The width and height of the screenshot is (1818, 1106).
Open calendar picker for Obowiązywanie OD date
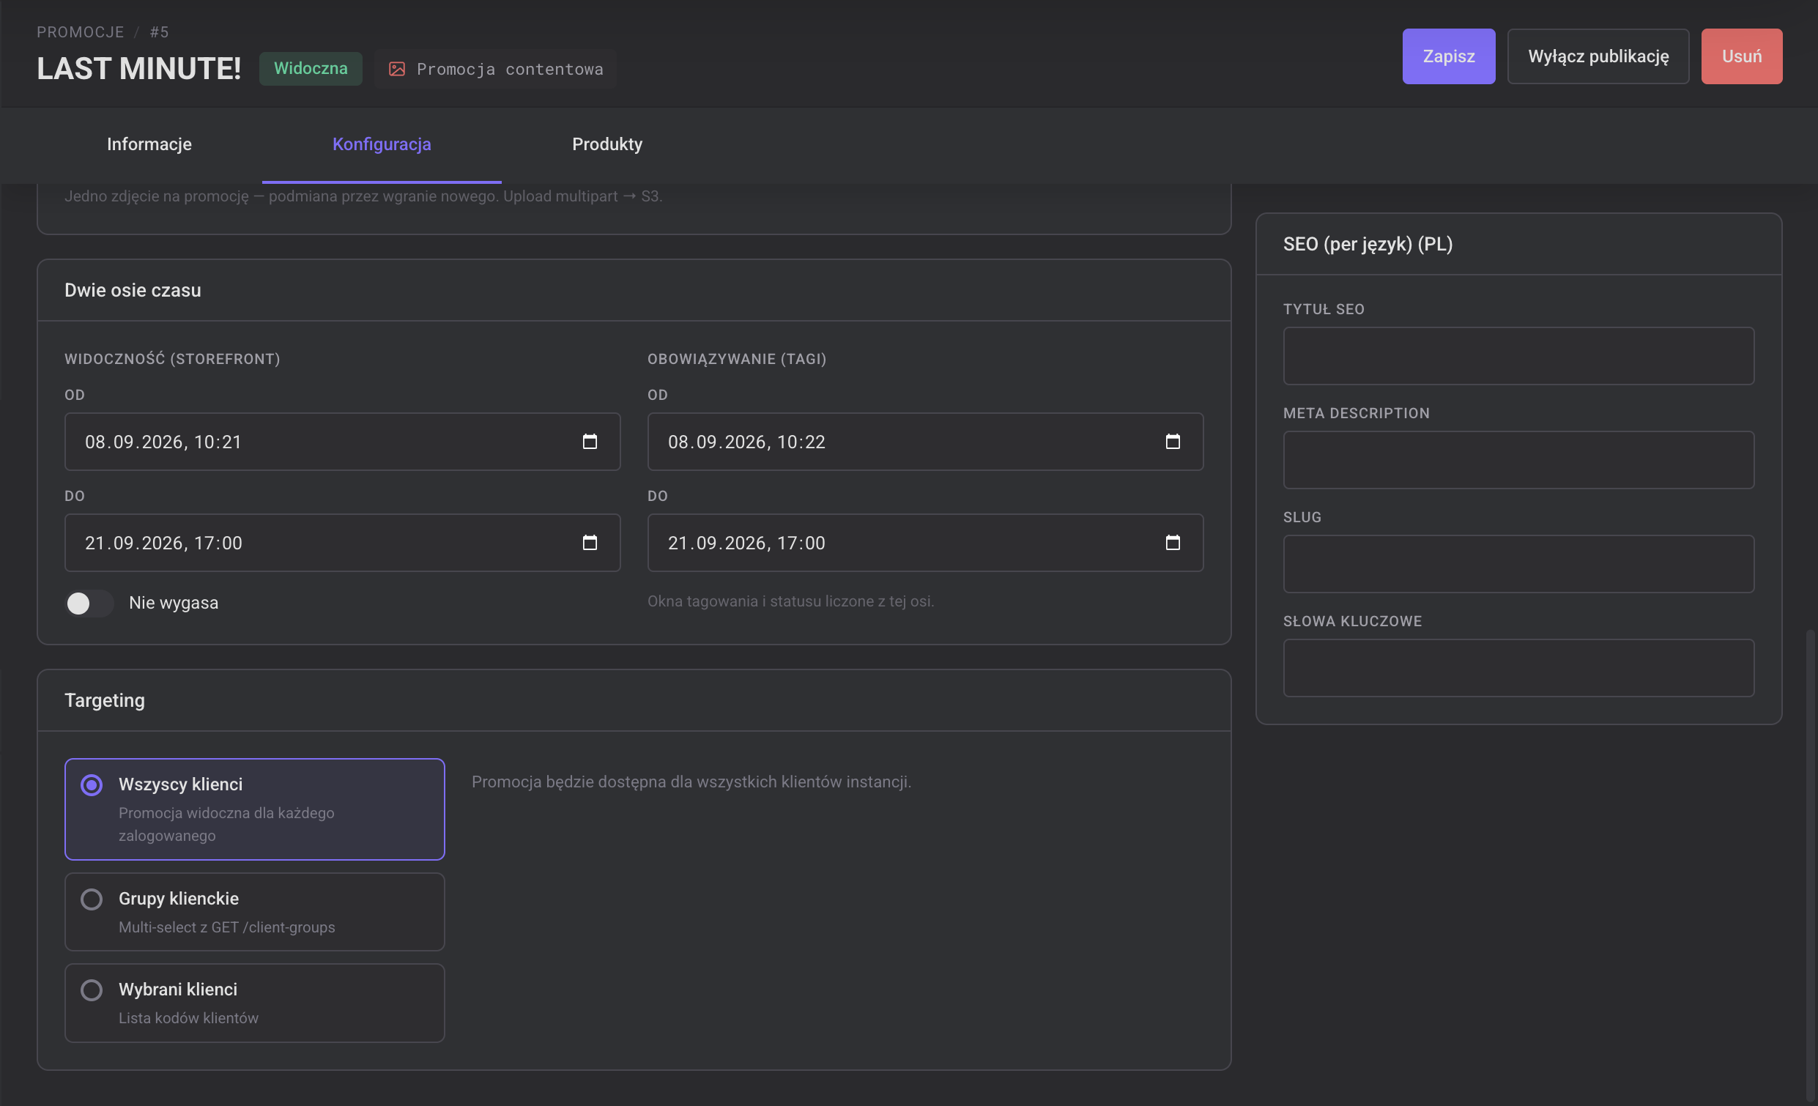tap(1173, 441)
